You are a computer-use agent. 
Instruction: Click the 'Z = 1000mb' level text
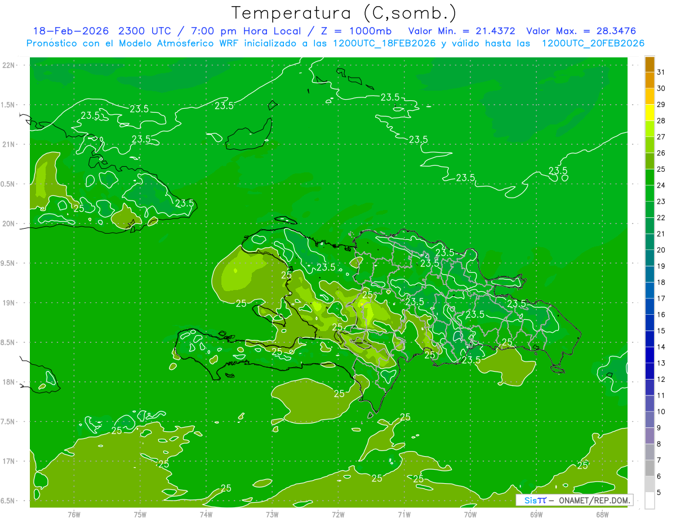click(x=355, y=31)
